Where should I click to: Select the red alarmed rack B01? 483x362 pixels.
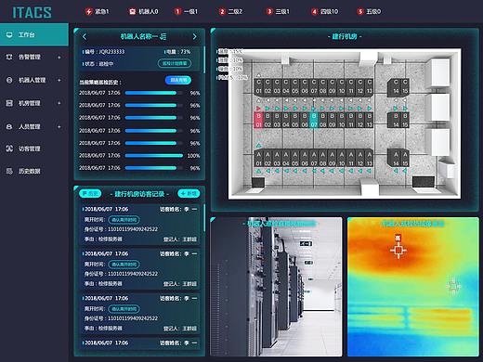pyautogui.click(x=258, y=121)
